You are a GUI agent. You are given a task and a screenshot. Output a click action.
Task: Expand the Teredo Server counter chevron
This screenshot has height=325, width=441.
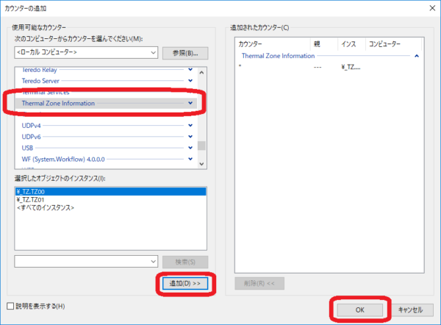(190, 80)
